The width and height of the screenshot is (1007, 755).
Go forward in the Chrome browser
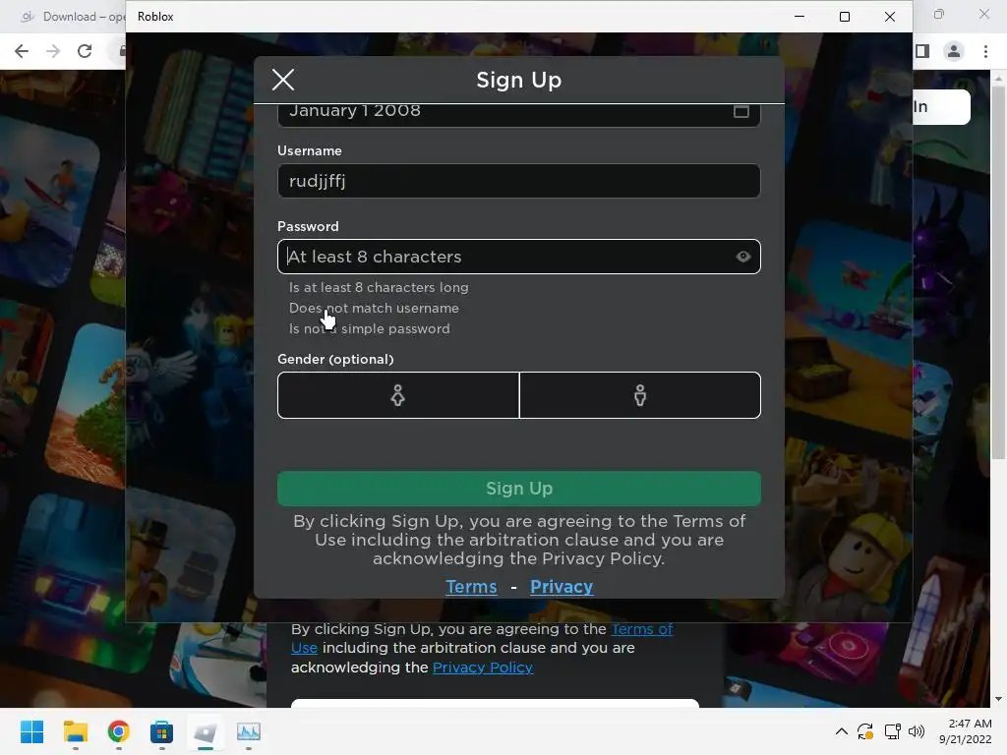pos(53,51)
